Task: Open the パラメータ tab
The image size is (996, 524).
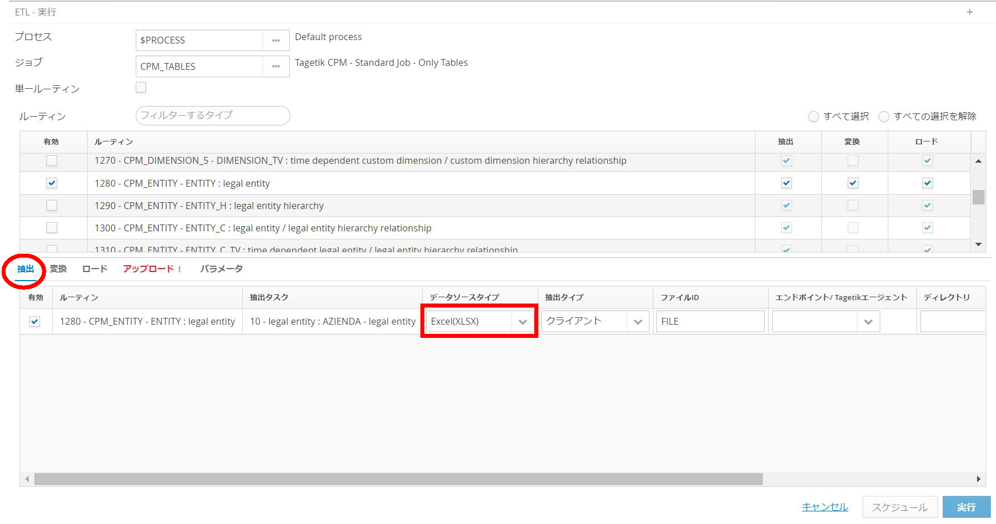Action: (x=221, y=269)
